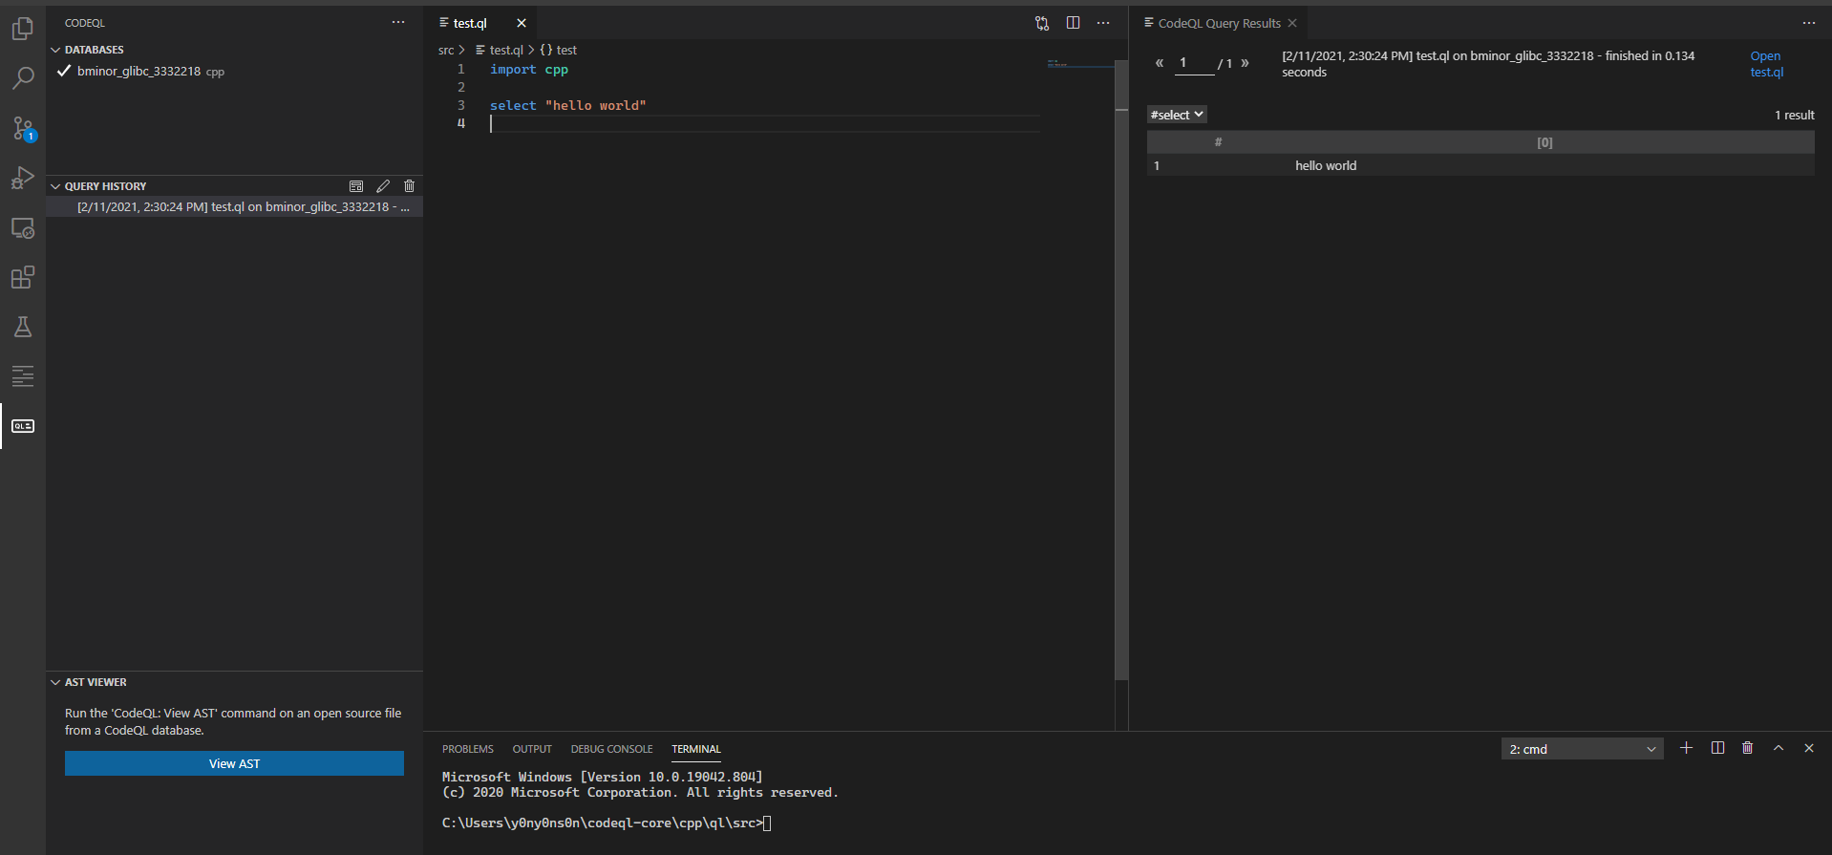Split the editor right
This screenshot has width=1832, height=855.
[x=1073, y=23]
